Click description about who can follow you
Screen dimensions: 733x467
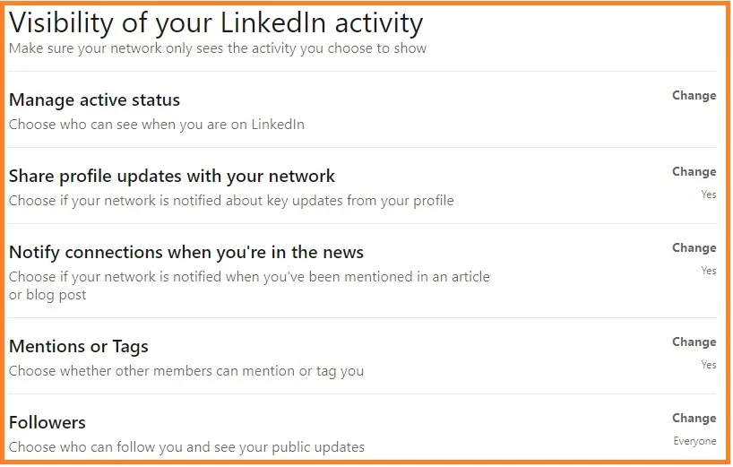[x=186, y=447]
